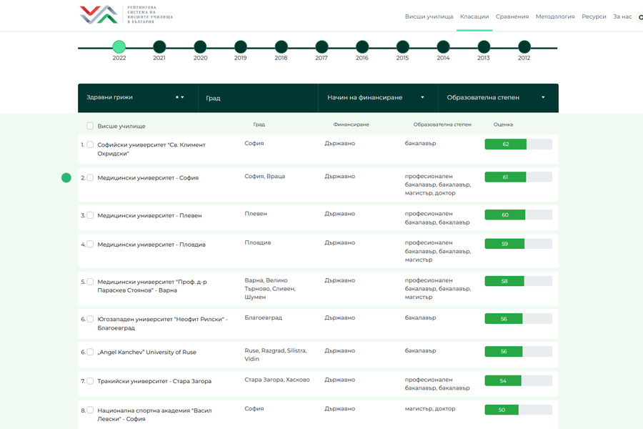
Task: Check Югозападен университет Неофит Рилски checkbox
Action: point(90,319)
